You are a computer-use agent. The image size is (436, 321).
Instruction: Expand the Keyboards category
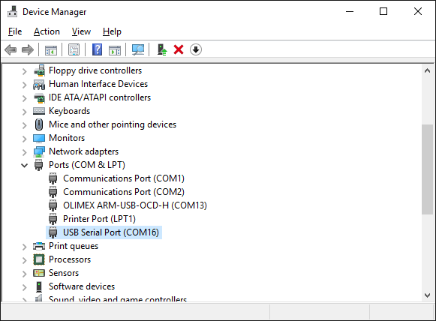click(x=25, y=112)
